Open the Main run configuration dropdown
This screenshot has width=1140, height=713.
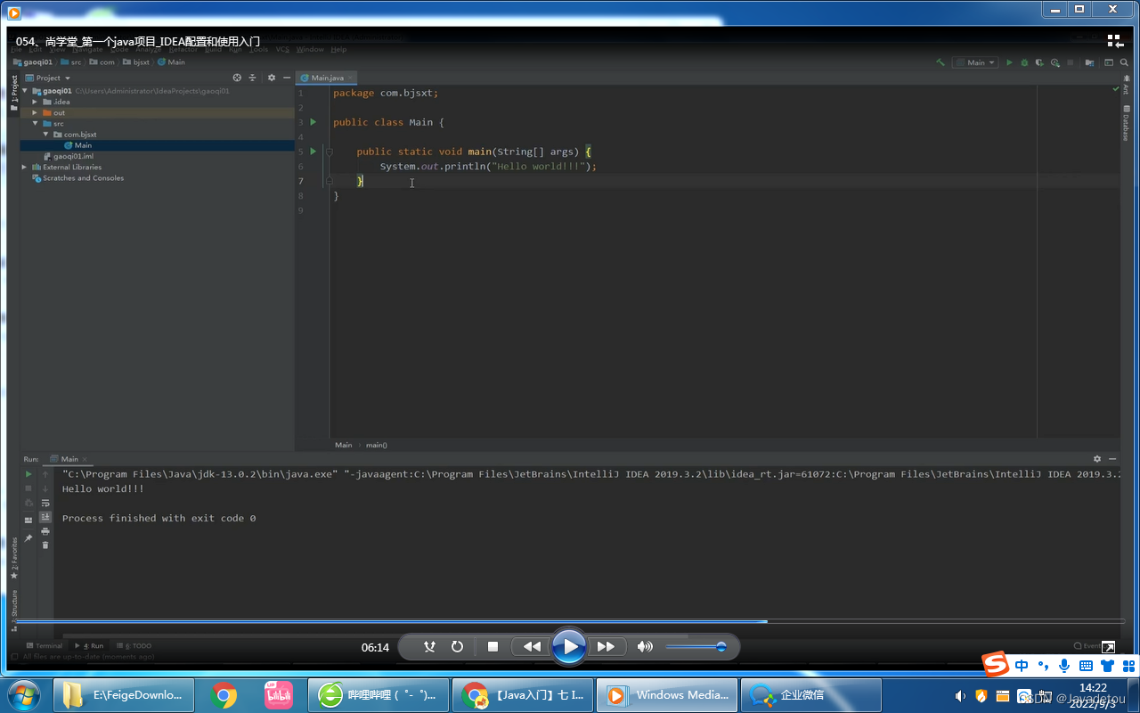point(975,62)
